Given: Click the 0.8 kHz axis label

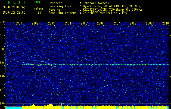Looking at the screenshot, I should pyautogui.click(x=2, y=76).
